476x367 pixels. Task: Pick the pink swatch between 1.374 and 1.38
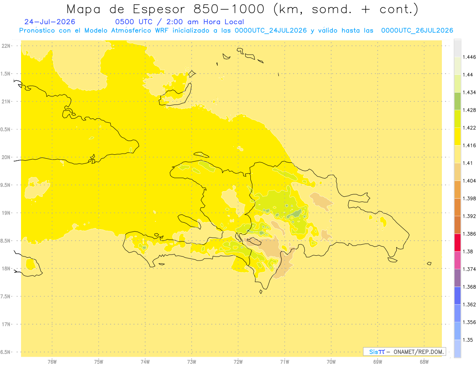pyautogui.click(x=457, y=260)
